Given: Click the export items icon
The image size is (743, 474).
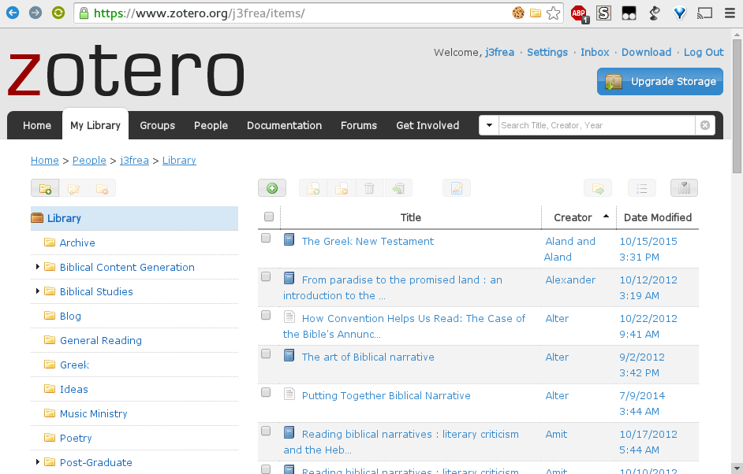Looking at the screenshot, I should (x=598, y=188).
